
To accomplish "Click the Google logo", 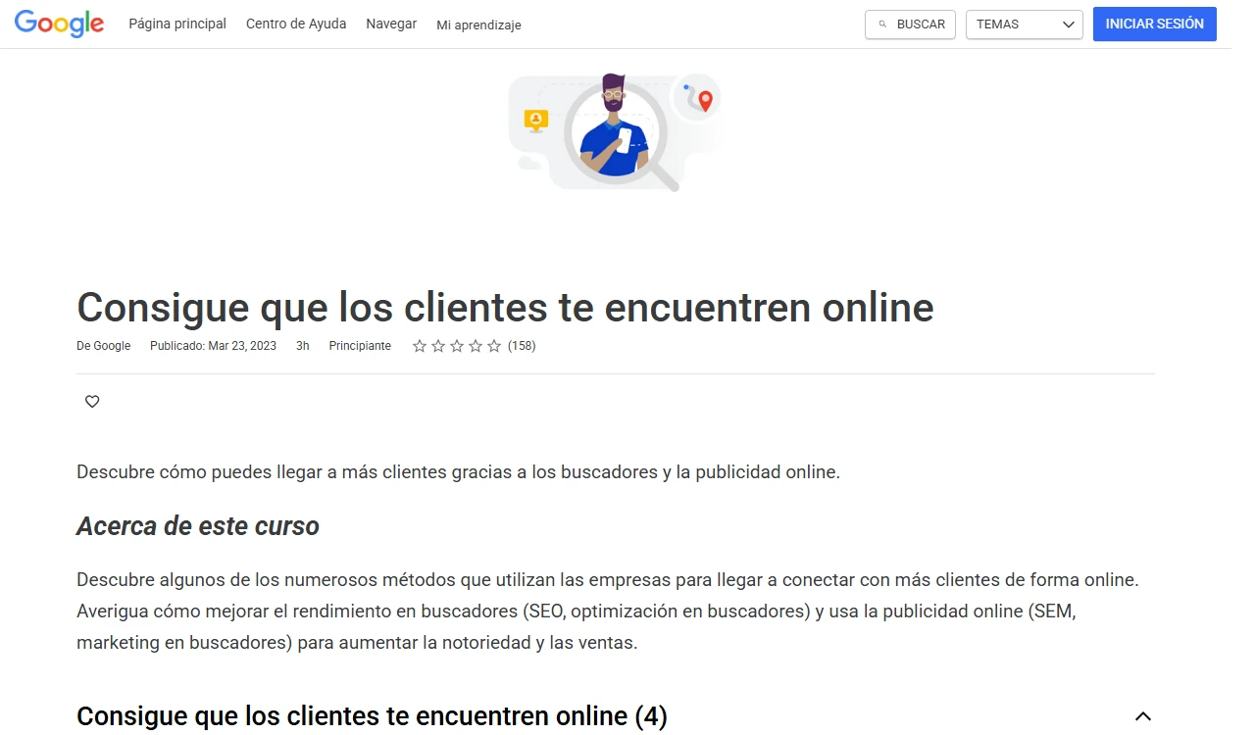I will [x=59, y=24].
